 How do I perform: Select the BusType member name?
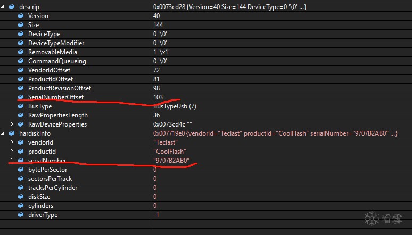[40, 106]
